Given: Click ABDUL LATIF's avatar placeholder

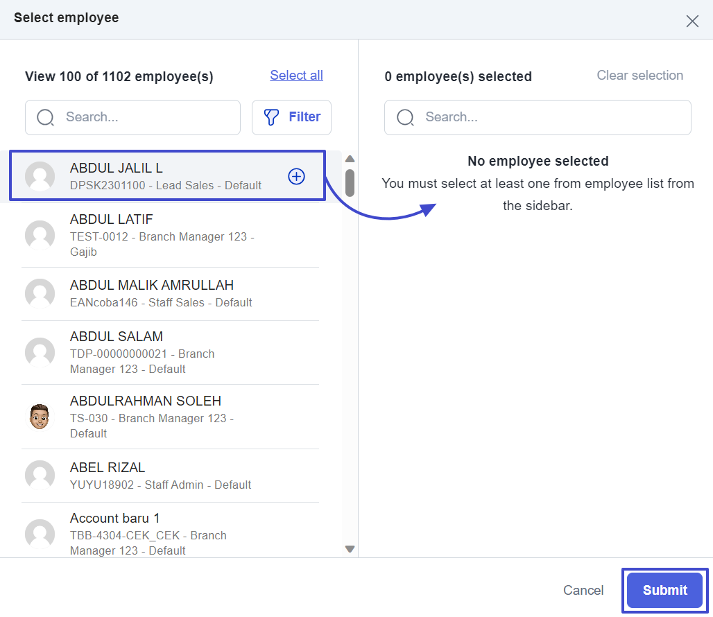Looking at the screenshot, I should (x=40, y=235).
